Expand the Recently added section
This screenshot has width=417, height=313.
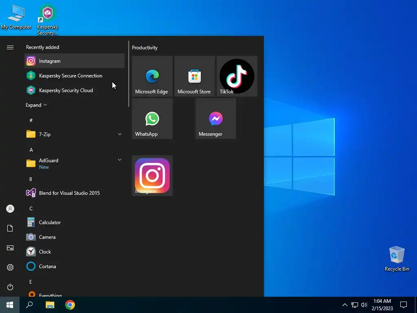click(36, 105)
